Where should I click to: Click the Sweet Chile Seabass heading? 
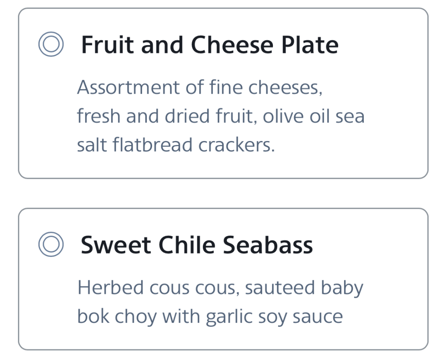pyautogui.click(x=196, y=245)
